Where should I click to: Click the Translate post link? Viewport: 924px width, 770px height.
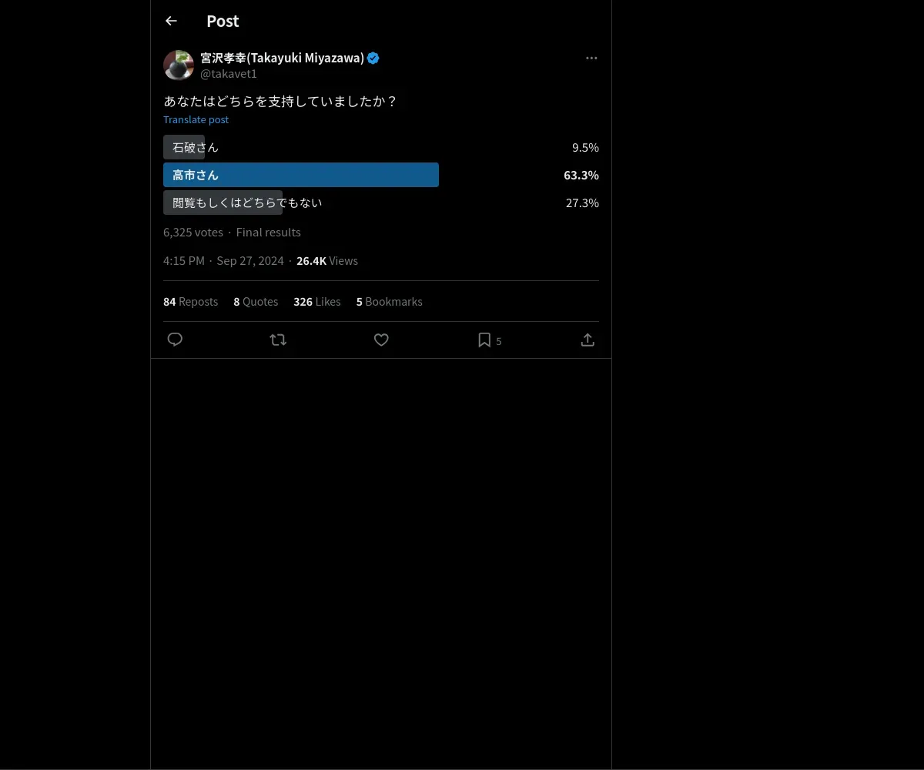click(196, 119)
